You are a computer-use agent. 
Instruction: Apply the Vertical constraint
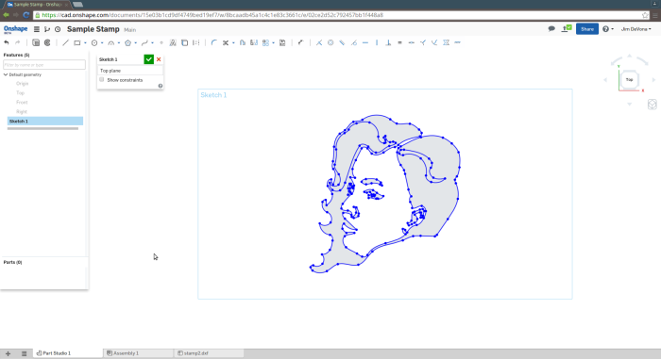point(377,42)
